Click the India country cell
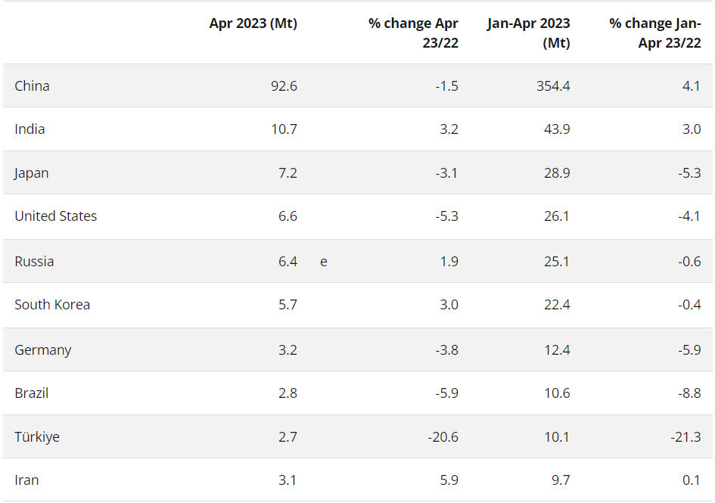Viewport: 715px width, 503px height. [30, 129]
